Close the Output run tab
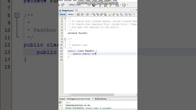The height and width of the screenshot is (110, 196). 92,99
